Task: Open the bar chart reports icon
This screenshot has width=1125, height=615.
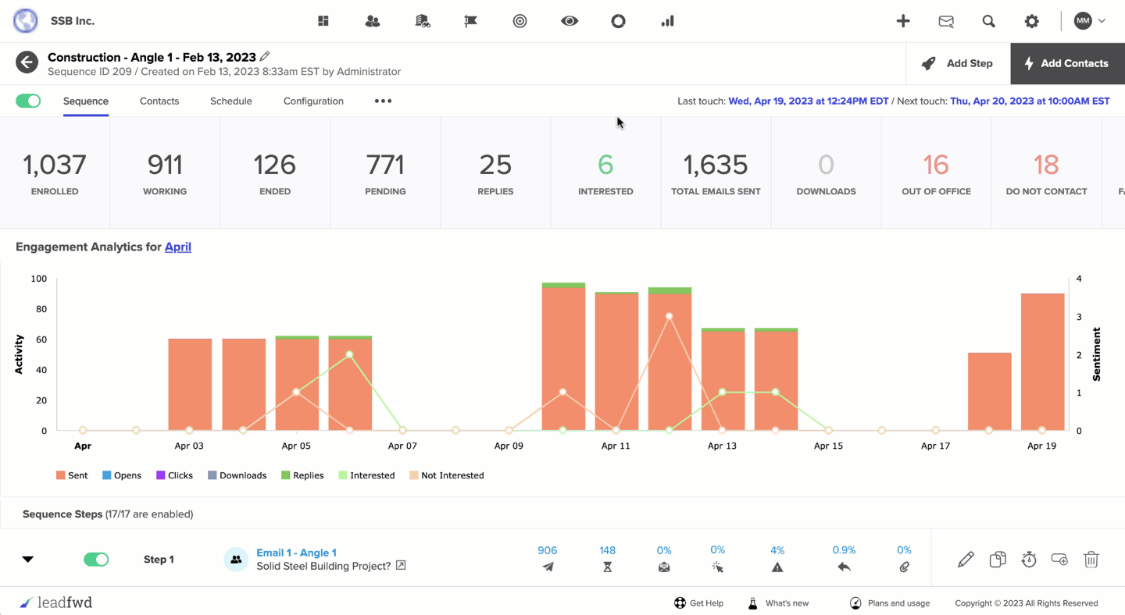Action: (x=667, y=21)
